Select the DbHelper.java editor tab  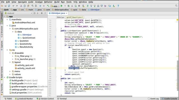(58, 13)
